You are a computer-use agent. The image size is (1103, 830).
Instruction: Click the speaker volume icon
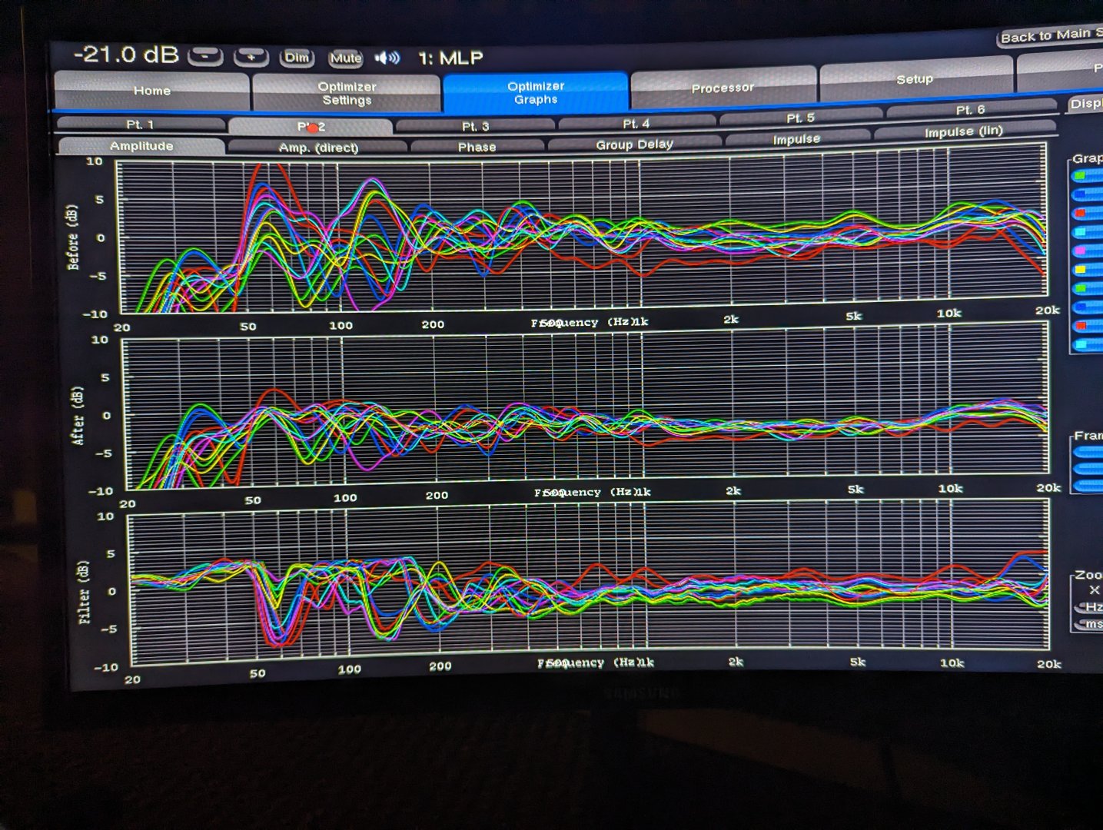(387, 58)
